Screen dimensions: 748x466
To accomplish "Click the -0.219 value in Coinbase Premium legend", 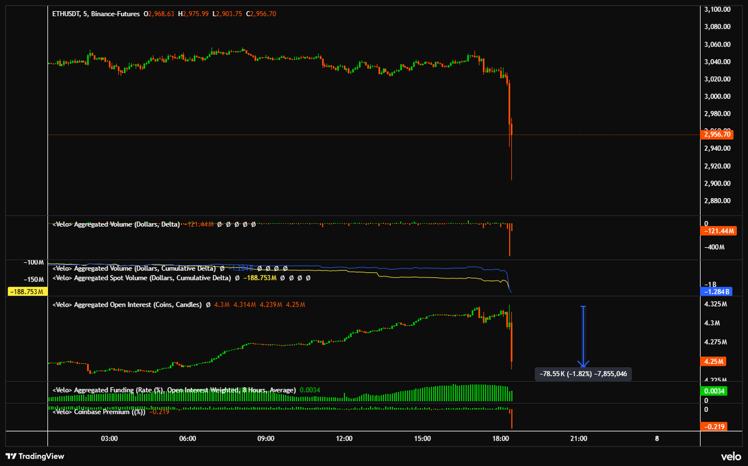I will (x=161, y=411).
